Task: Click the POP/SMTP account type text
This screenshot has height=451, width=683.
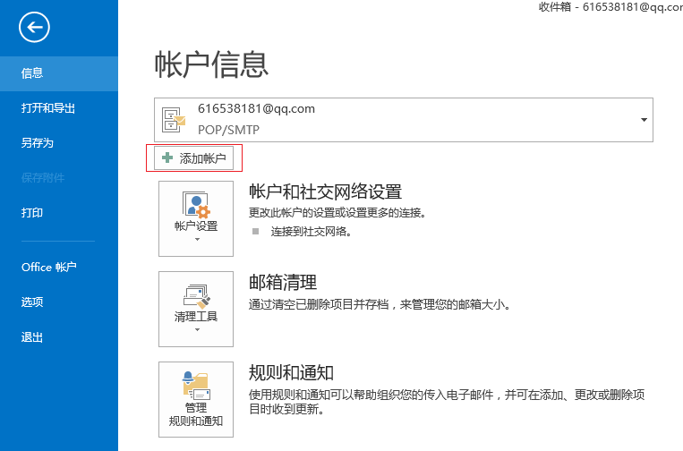Action: 228,130
